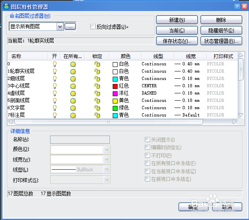Click the horizontal scrollbar right arrow
The image size is (249, 220).
234,122
